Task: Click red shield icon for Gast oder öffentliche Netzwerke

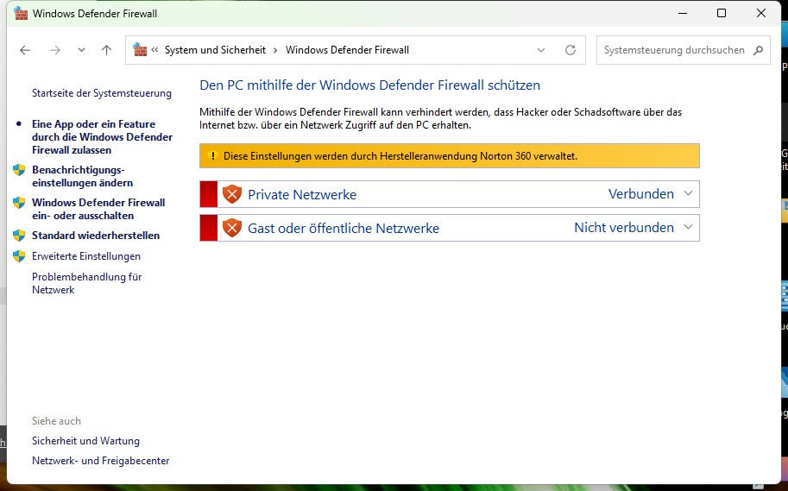Action: tap(231, 228)
